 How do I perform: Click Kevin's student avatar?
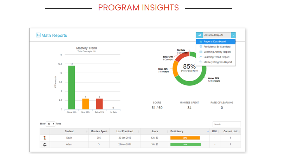click(44, 138)
